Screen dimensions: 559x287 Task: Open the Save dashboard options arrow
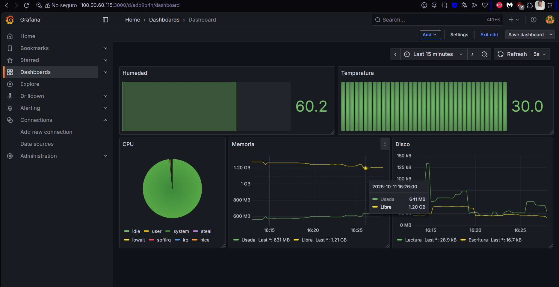pos(551,35)
